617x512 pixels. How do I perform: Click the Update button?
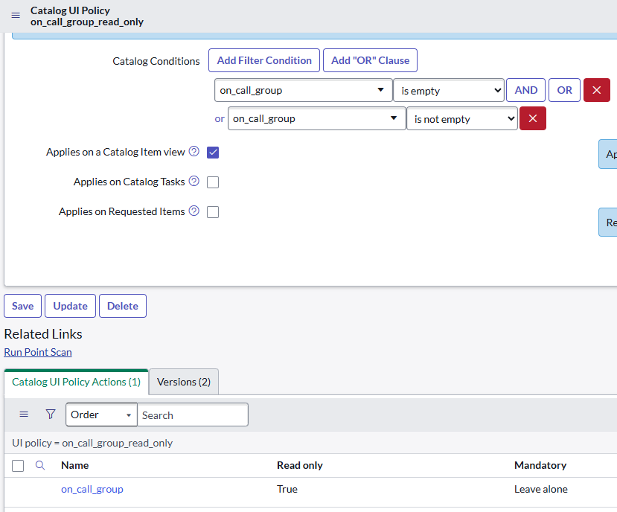pos(71,306)
